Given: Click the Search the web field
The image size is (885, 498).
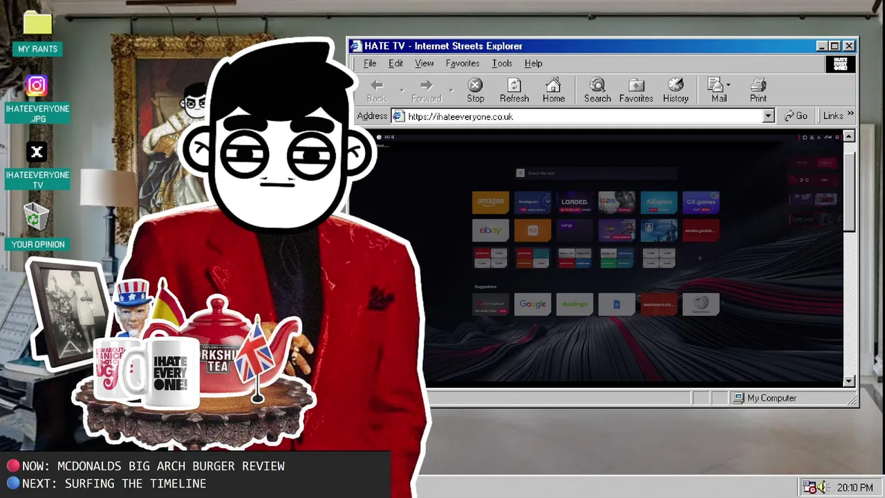Looking at the screenshot, I should 596,173.
